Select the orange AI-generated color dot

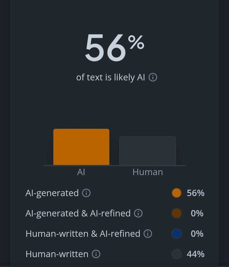point(177,193)
